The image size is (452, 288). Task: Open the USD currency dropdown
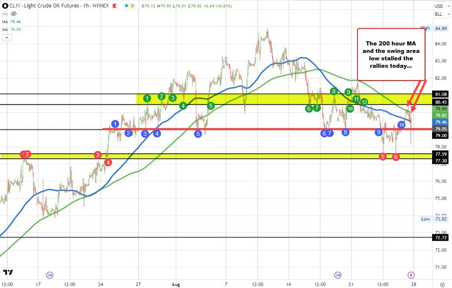[x=438, y=6]
